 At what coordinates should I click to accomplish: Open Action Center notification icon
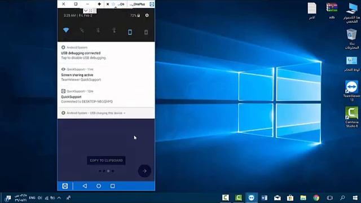coord(7,198)
